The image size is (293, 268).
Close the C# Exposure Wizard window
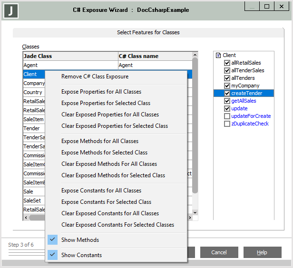[282, 6]
